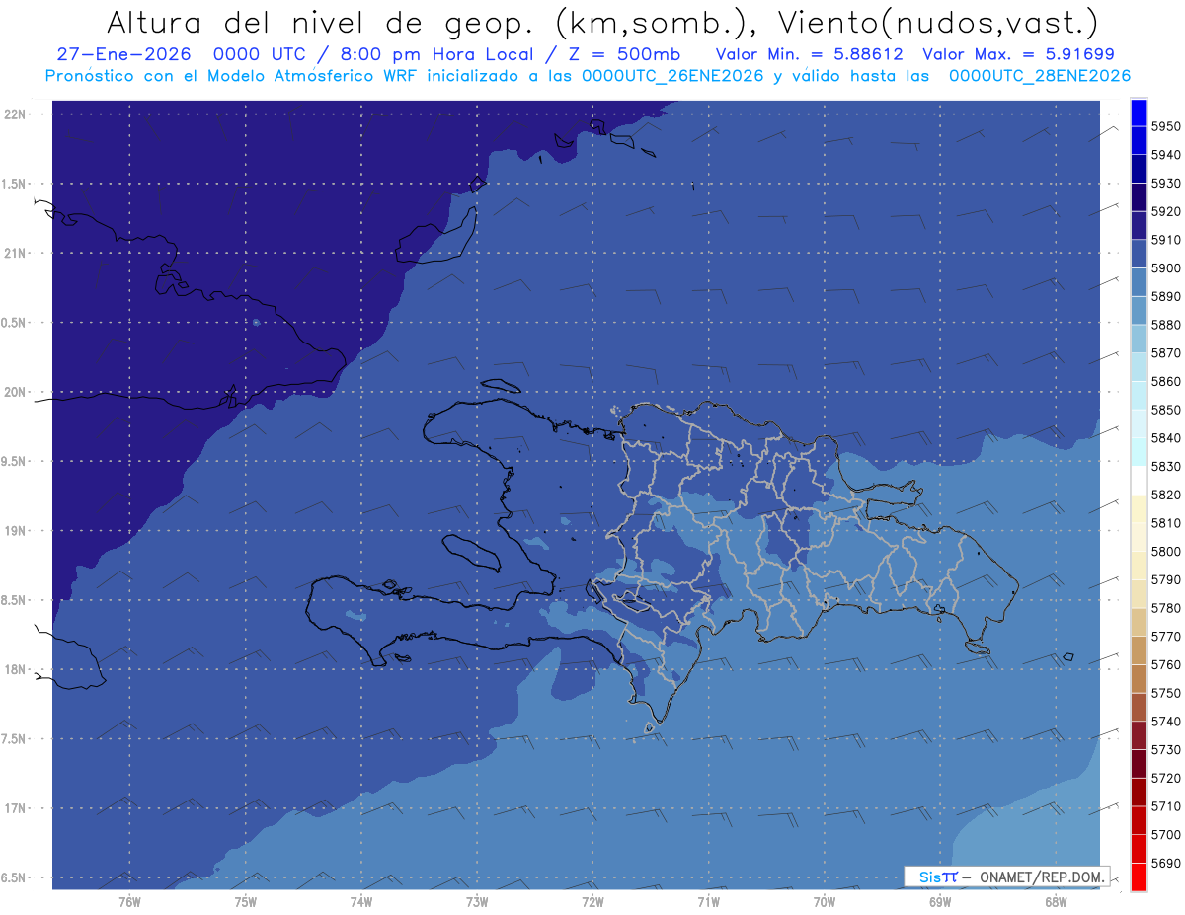Click the 22N latitude axis label

pyautogui.click(x=17, y=114)
